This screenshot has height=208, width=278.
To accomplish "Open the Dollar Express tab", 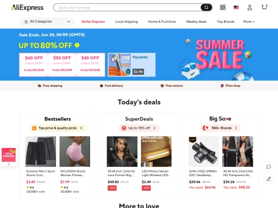I will coord(93,22).
